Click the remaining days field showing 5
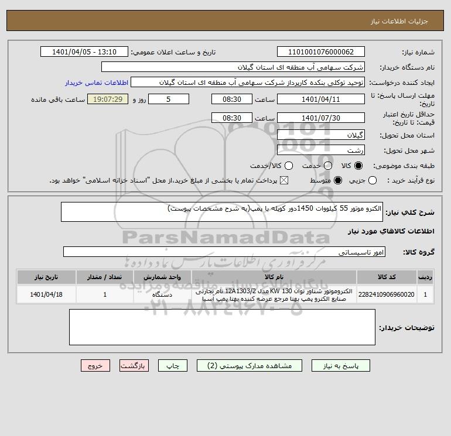Screen dimensions: 451x436 pyautogui.click(x=169, y=99)
